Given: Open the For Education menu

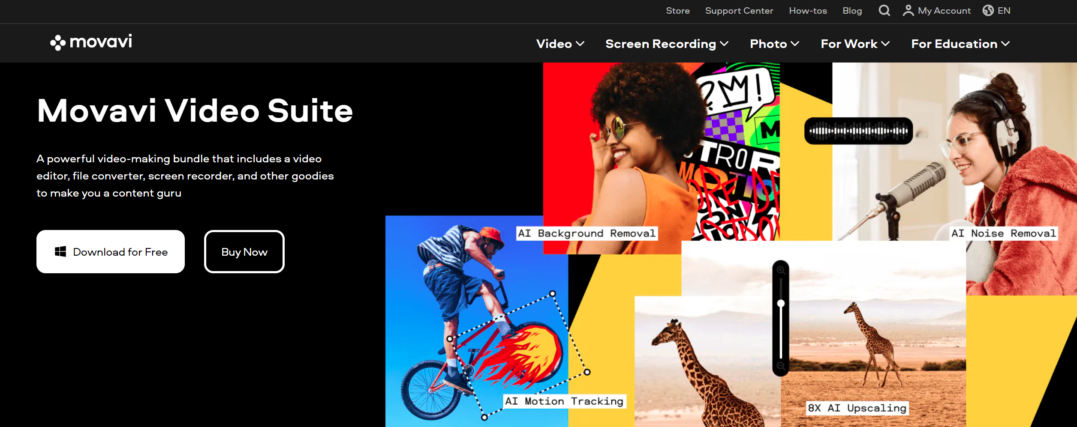Looking at the screenshot, I should (961, 44).
